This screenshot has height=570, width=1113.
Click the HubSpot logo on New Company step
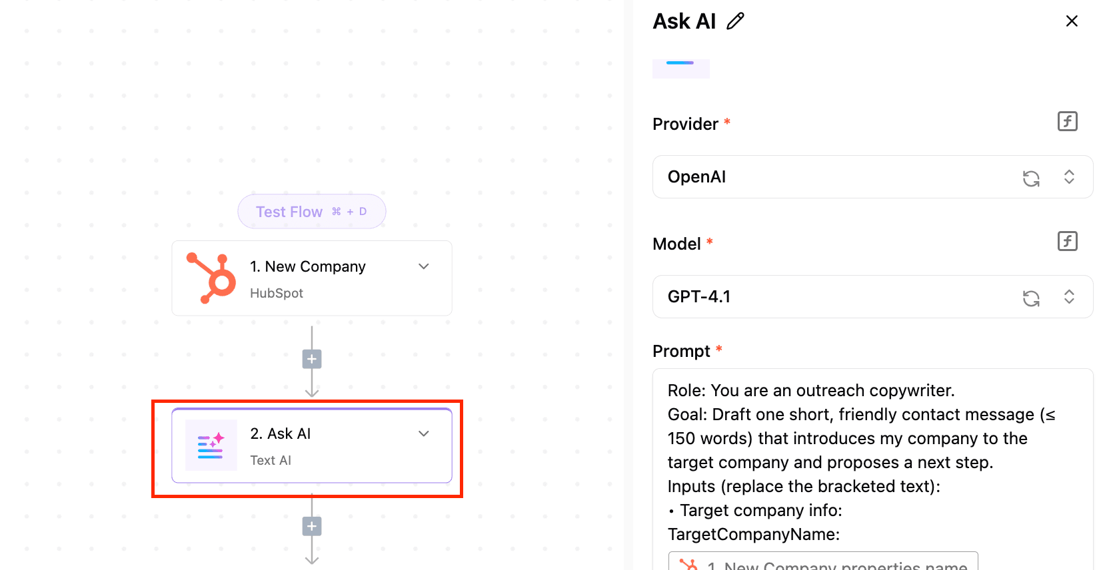coord(211,278)
